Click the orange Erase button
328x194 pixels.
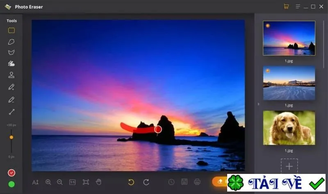[x=220, y=181]
